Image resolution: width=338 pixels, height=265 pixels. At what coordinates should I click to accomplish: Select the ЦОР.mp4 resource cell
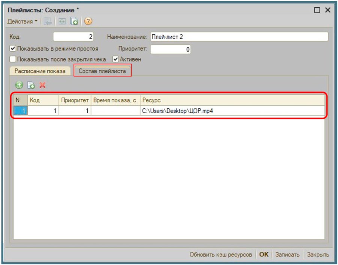pos(232,111)
